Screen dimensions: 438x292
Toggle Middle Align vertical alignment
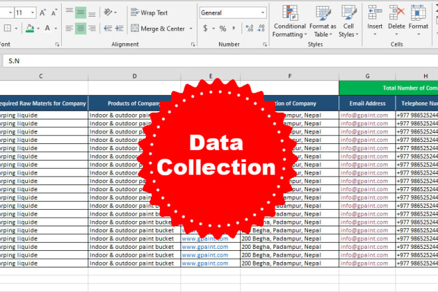coord(80,13)
